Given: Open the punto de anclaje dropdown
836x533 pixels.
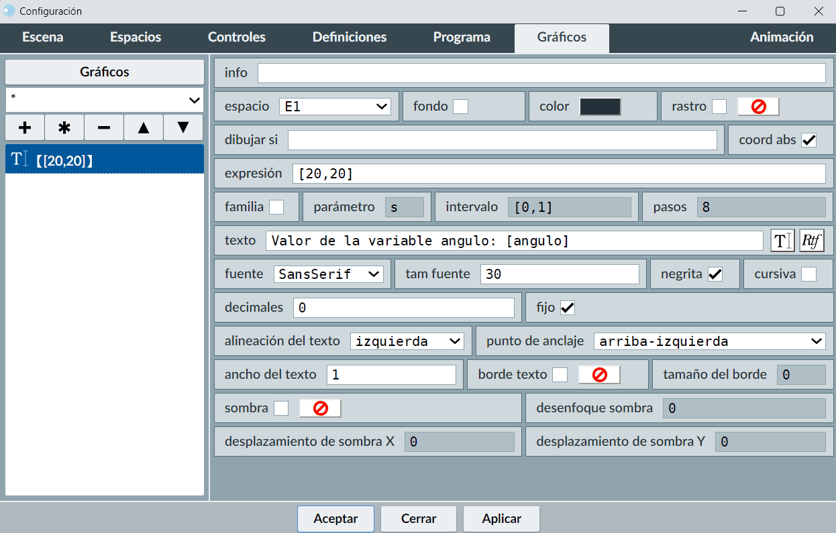Looking at the screenshot, I should click(709, 341).
